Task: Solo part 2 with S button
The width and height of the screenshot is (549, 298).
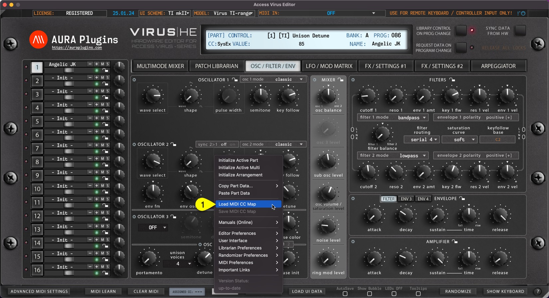Action: [x=107, y=77]
